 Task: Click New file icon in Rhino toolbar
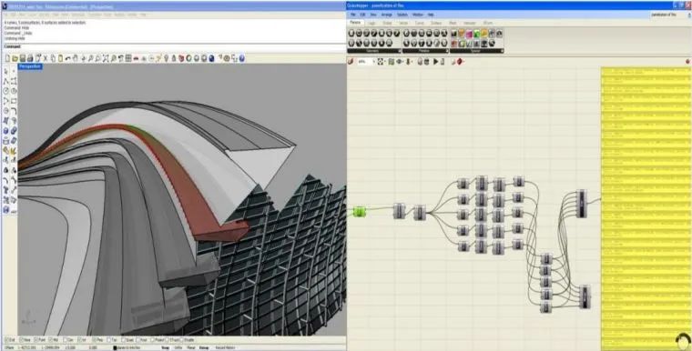[7, 58]
